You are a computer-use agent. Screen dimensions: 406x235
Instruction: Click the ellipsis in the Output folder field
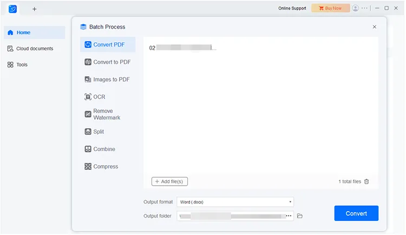coord(289,216)
